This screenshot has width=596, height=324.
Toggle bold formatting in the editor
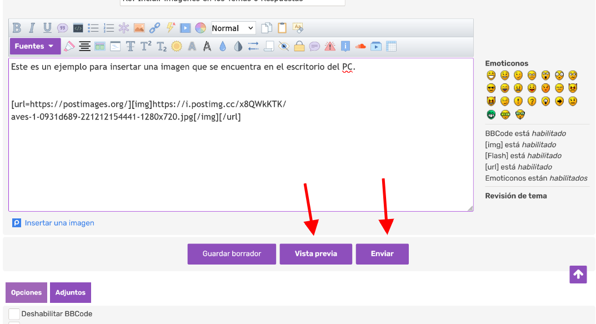[x=17, y=28]
